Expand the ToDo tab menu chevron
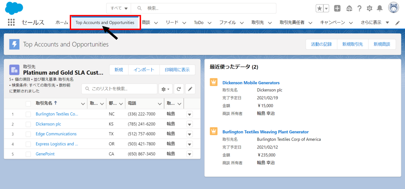This screenshot has width=405, height=189. (x=210, y=23)
